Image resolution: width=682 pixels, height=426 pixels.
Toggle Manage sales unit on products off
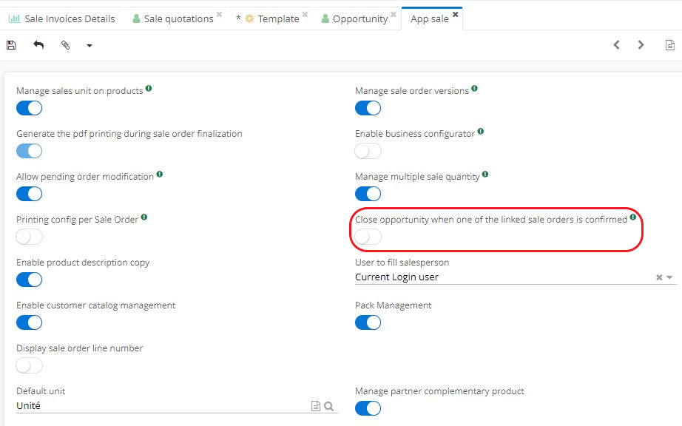pyautogui.click(x=29, y=108)
